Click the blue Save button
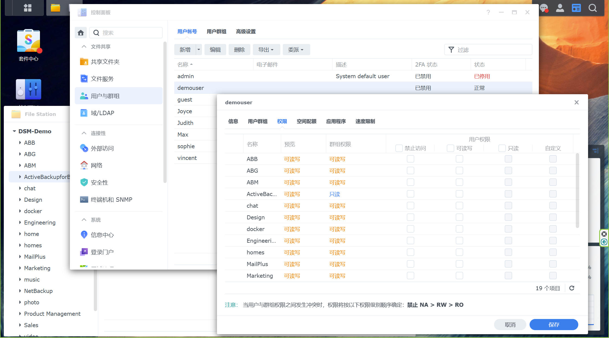Image resolution: width=609 pixels, height=338 pixels. (554, 324)
